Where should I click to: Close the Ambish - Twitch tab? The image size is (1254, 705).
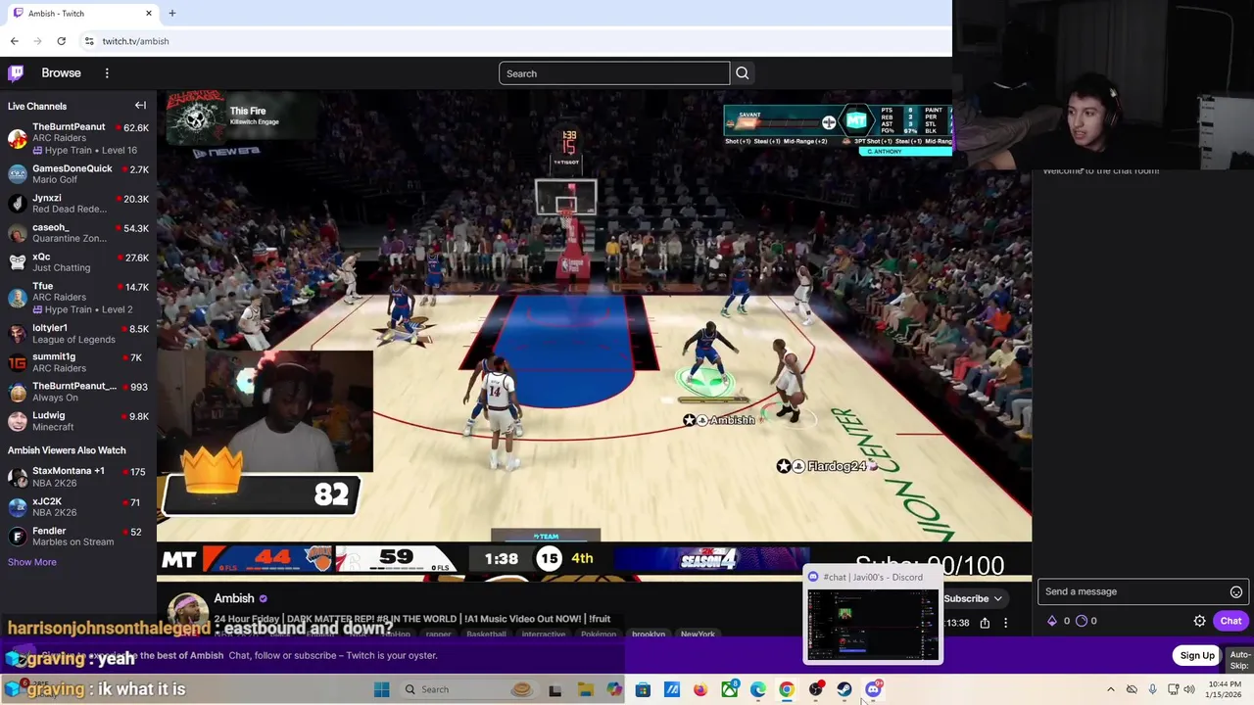coord(149,14)
